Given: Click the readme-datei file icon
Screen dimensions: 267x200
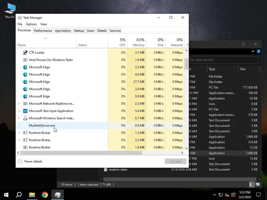Looking at the screenshot, I should [106, 170].
